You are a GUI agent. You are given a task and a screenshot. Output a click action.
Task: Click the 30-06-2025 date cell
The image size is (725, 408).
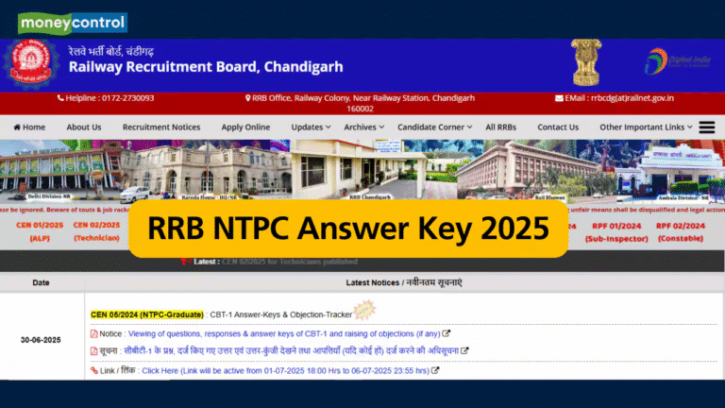[41, 340]
